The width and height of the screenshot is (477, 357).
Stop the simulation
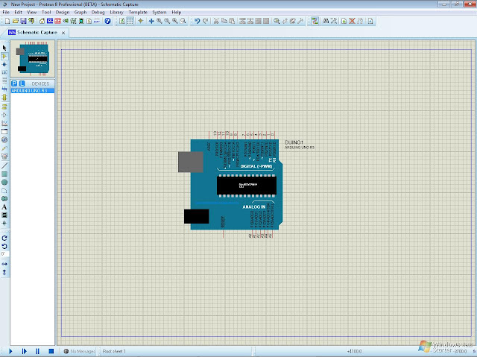click(x=51, y=351)
